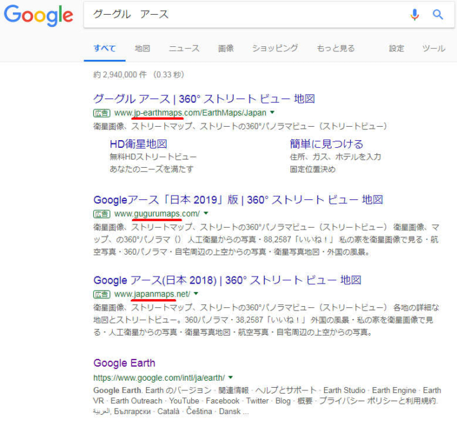
Task: Click the 無料HDストリートビュー description text
Action: pos(153,157)
